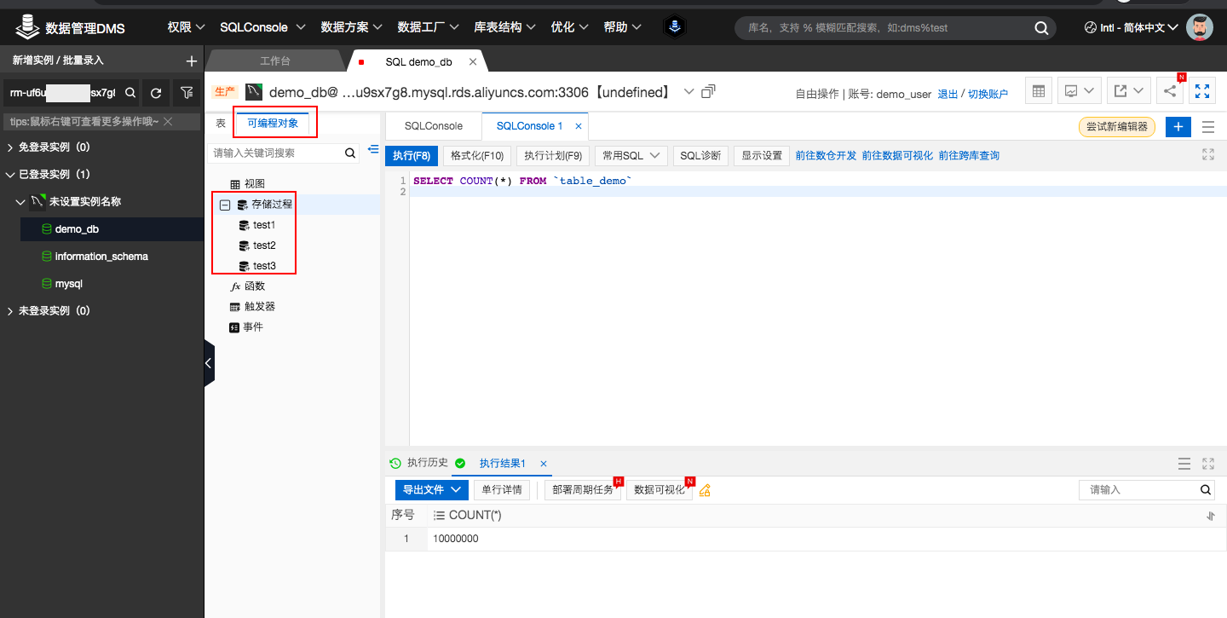Click the search magnifier in object search box

tap(349, 153)
